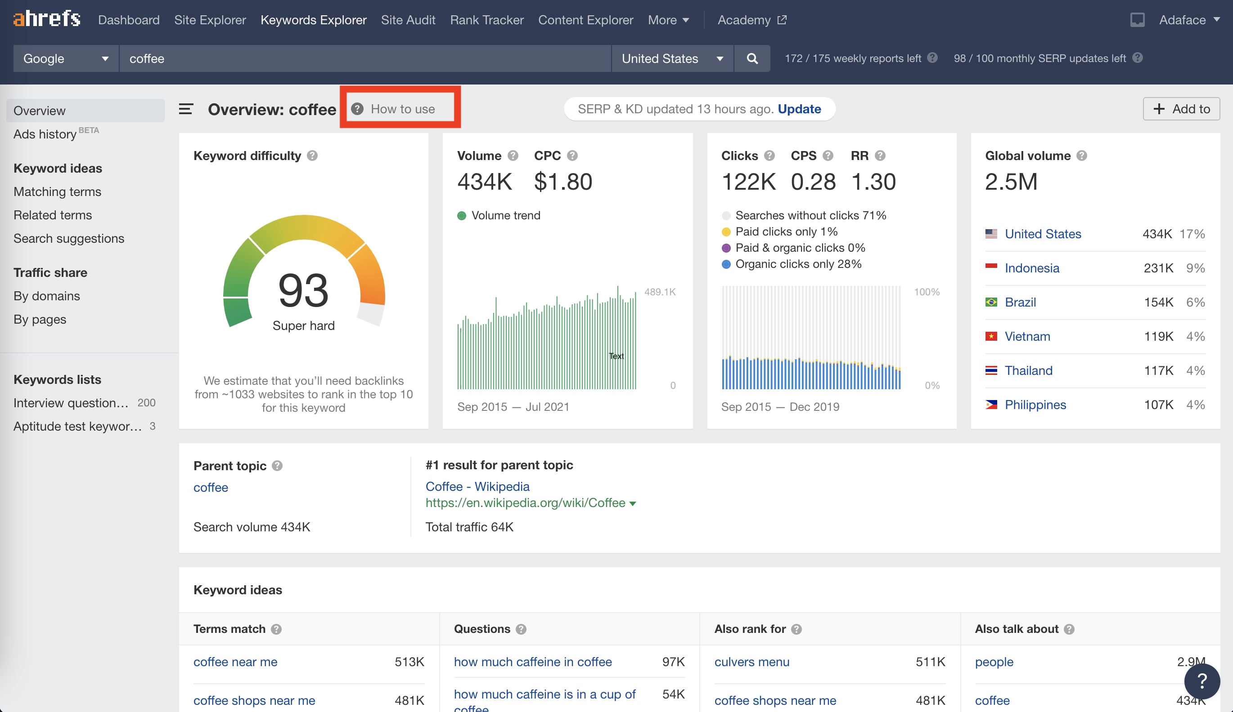
Task: Click the question mark help icon
Action: [x=358, y=108]
